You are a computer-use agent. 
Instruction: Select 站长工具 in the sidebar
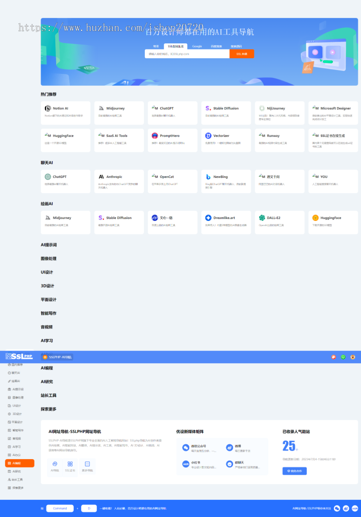[19, 480]
